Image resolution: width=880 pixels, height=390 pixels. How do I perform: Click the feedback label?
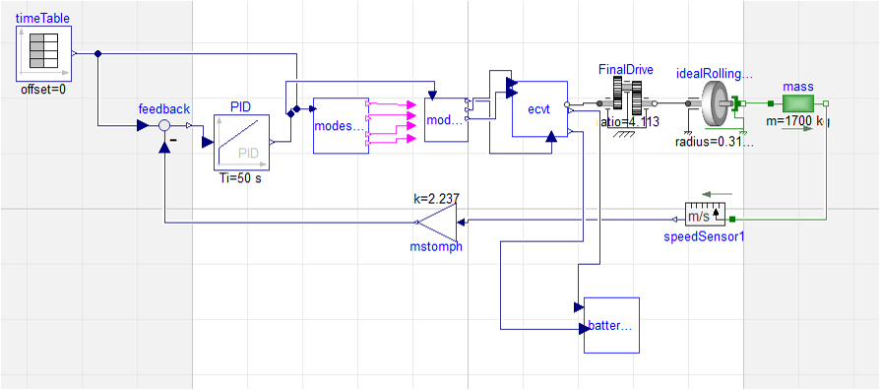tap(163, 109)
